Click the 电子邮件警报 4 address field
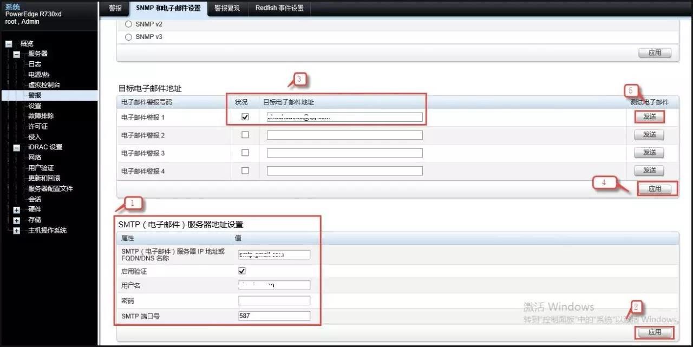Screen dimensions: 693x347 click(345, 171)
